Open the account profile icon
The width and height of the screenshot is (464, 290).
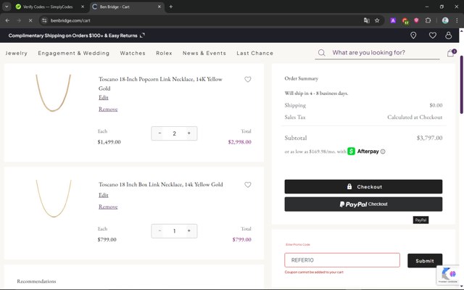pos(449,36)
